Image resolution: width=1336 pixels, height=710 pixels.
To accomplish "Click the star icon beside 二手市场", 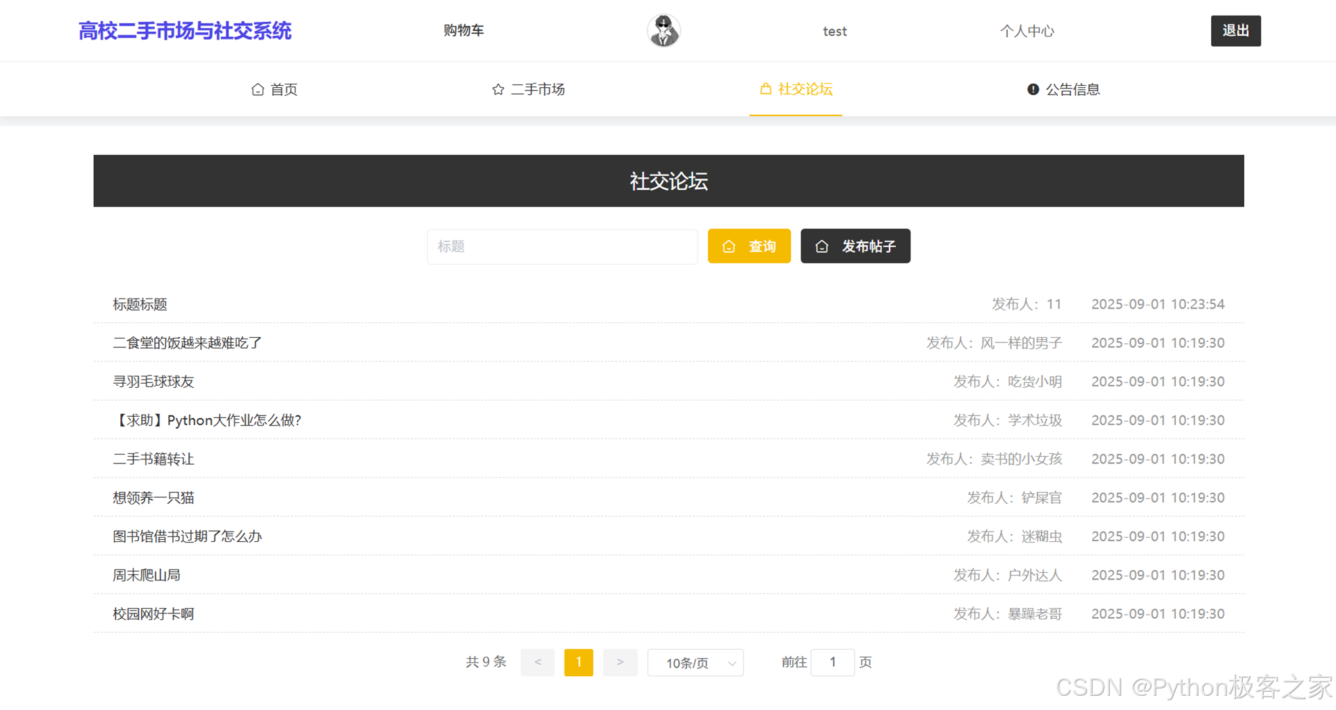I will tap(498, 89).
